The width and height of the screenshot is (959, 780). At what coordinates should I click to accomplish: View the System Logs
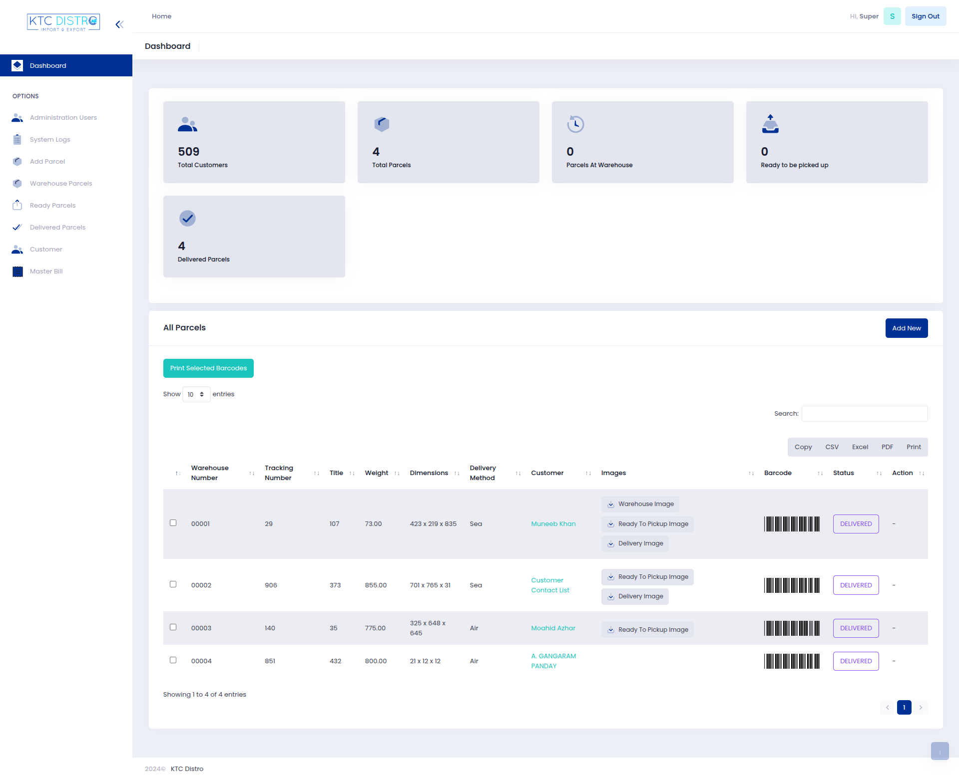pyautogui.click(x=49, y=139)
